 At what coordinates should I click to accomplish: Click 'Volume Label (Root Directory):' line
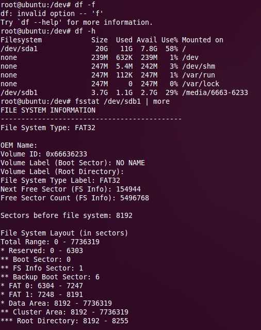(x=62, y=171)
